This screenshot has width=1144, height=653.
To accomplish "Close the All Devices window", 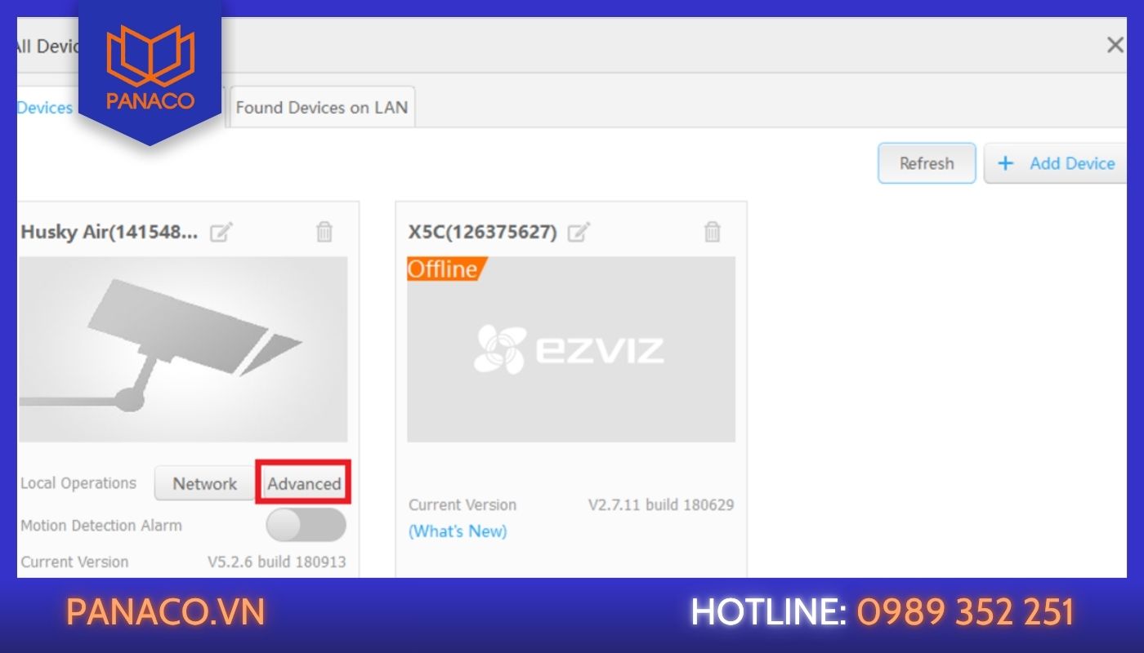I will pos(1115,45).
